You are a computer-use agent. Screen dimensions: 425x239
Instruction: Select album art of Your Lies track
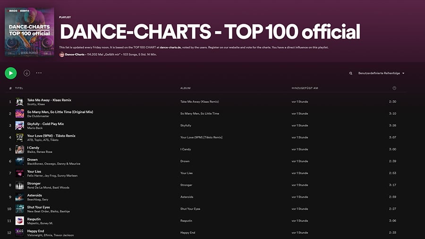click(x=19, y=173)
